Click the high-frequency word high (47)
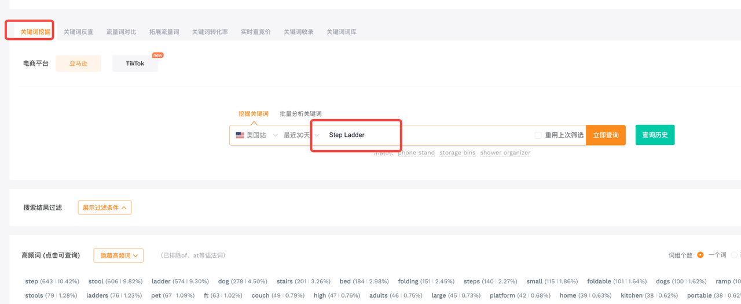The height and width of the screenshot is (304, 741). (x=337, y=295)
